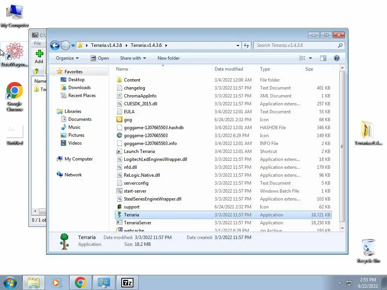This screenshot has height=290, width=387.
Task: Open the Terraria.v1.4 desktop archive icon
Action: 368,133
